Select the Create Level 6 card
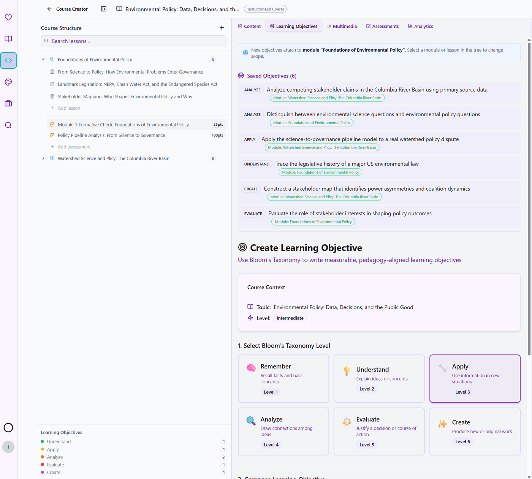This screenshot has width=532, height=479. (475, 432)
